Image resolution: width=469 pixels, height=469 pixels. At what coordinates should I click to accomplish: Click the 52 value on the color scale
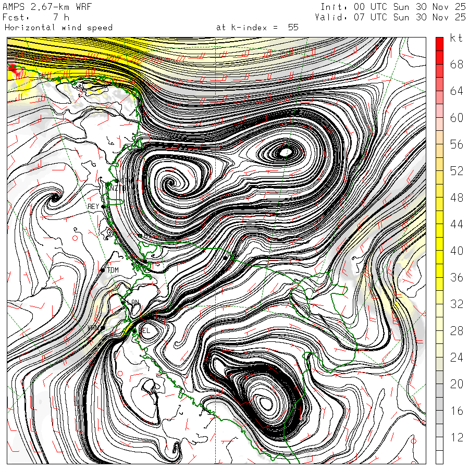tap(456, 171)
